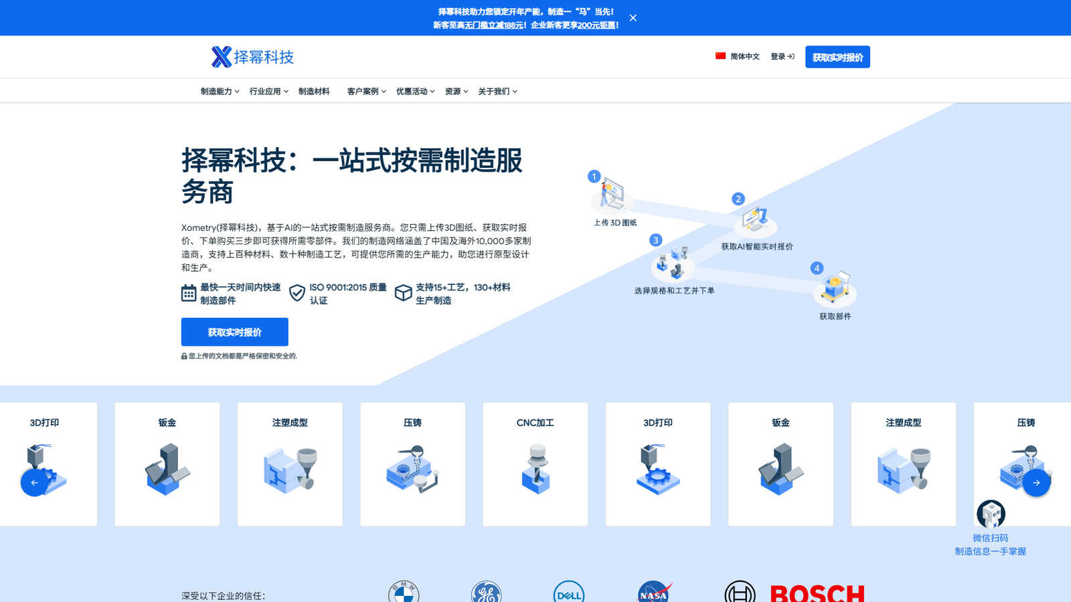Click the blue 获取实时报价 hero button
Viewport: 1071px width, 602px height.
click(x=234, y=331)
